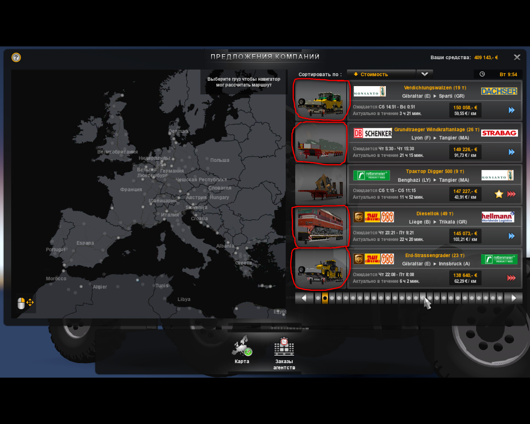Click route Gibraltar (E) to Sparti (GR)
Viewport: 530px width, 424px height.
[433, 96]
